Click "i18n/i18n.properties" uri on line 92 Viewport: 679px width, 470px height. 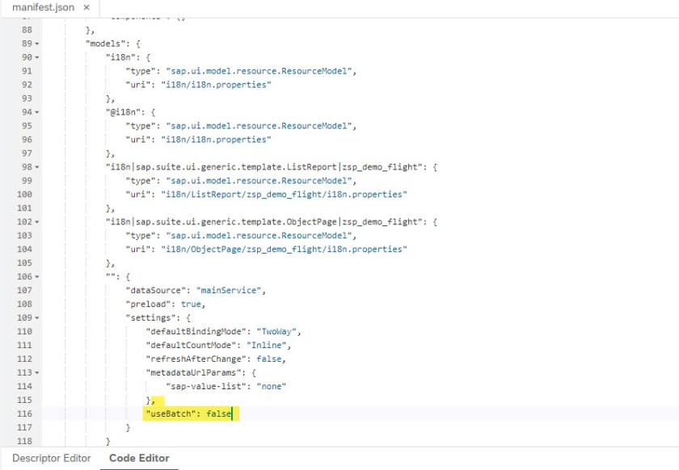pyautogui.click(x=216, y=85)
